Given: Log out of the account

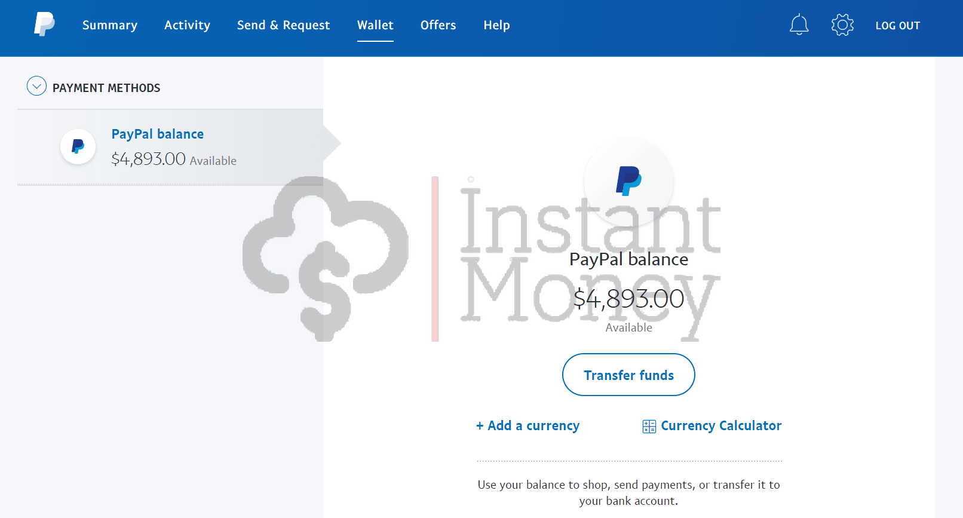Looking at the screenshot, I should pos(897,26).
